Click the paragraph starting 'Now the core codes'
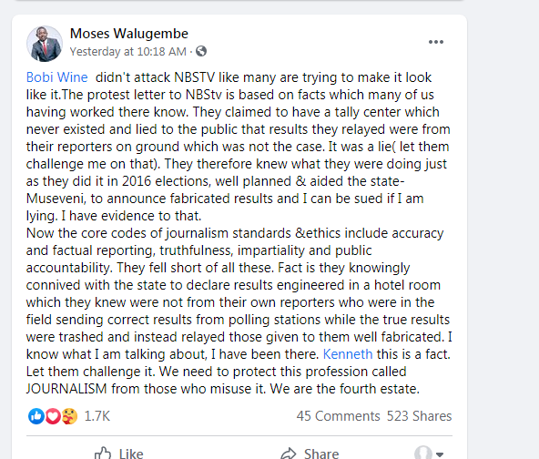The width and height of the screenshot is (539, 459). pos(239,311)
